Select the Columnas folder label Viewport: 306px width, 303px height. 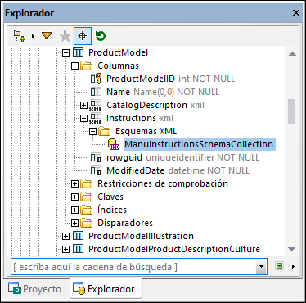pyautogui.click(x=118, y=66)
